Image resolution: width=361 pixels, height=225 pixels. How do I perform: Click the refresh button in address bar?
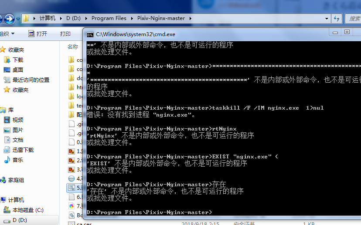tap(337, 19)
